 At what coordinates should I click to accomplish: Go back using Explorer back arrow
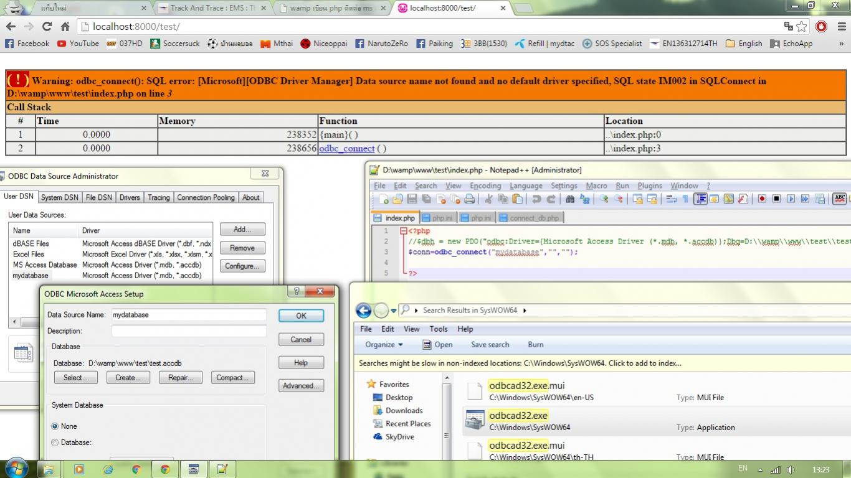tap(363, 310)
